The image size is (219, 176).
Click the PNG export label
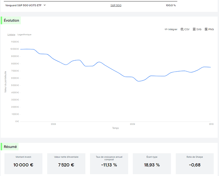(x=211, y=29)
